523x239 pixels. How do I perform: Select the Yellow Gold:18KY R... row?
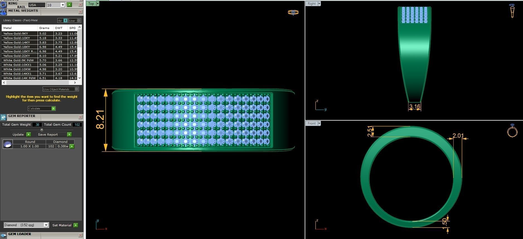point(40,51)
